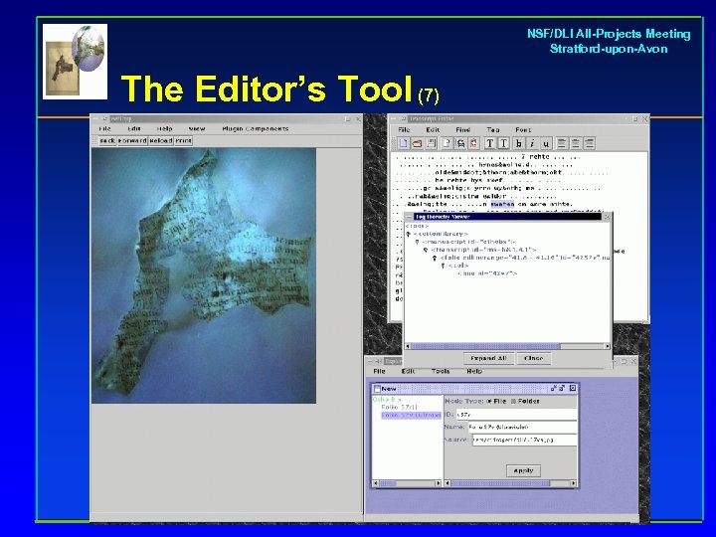The height and width of the screenshot is (537, 716).
Task: Click the apply button in New panel
Action: [x=523, y=470]
